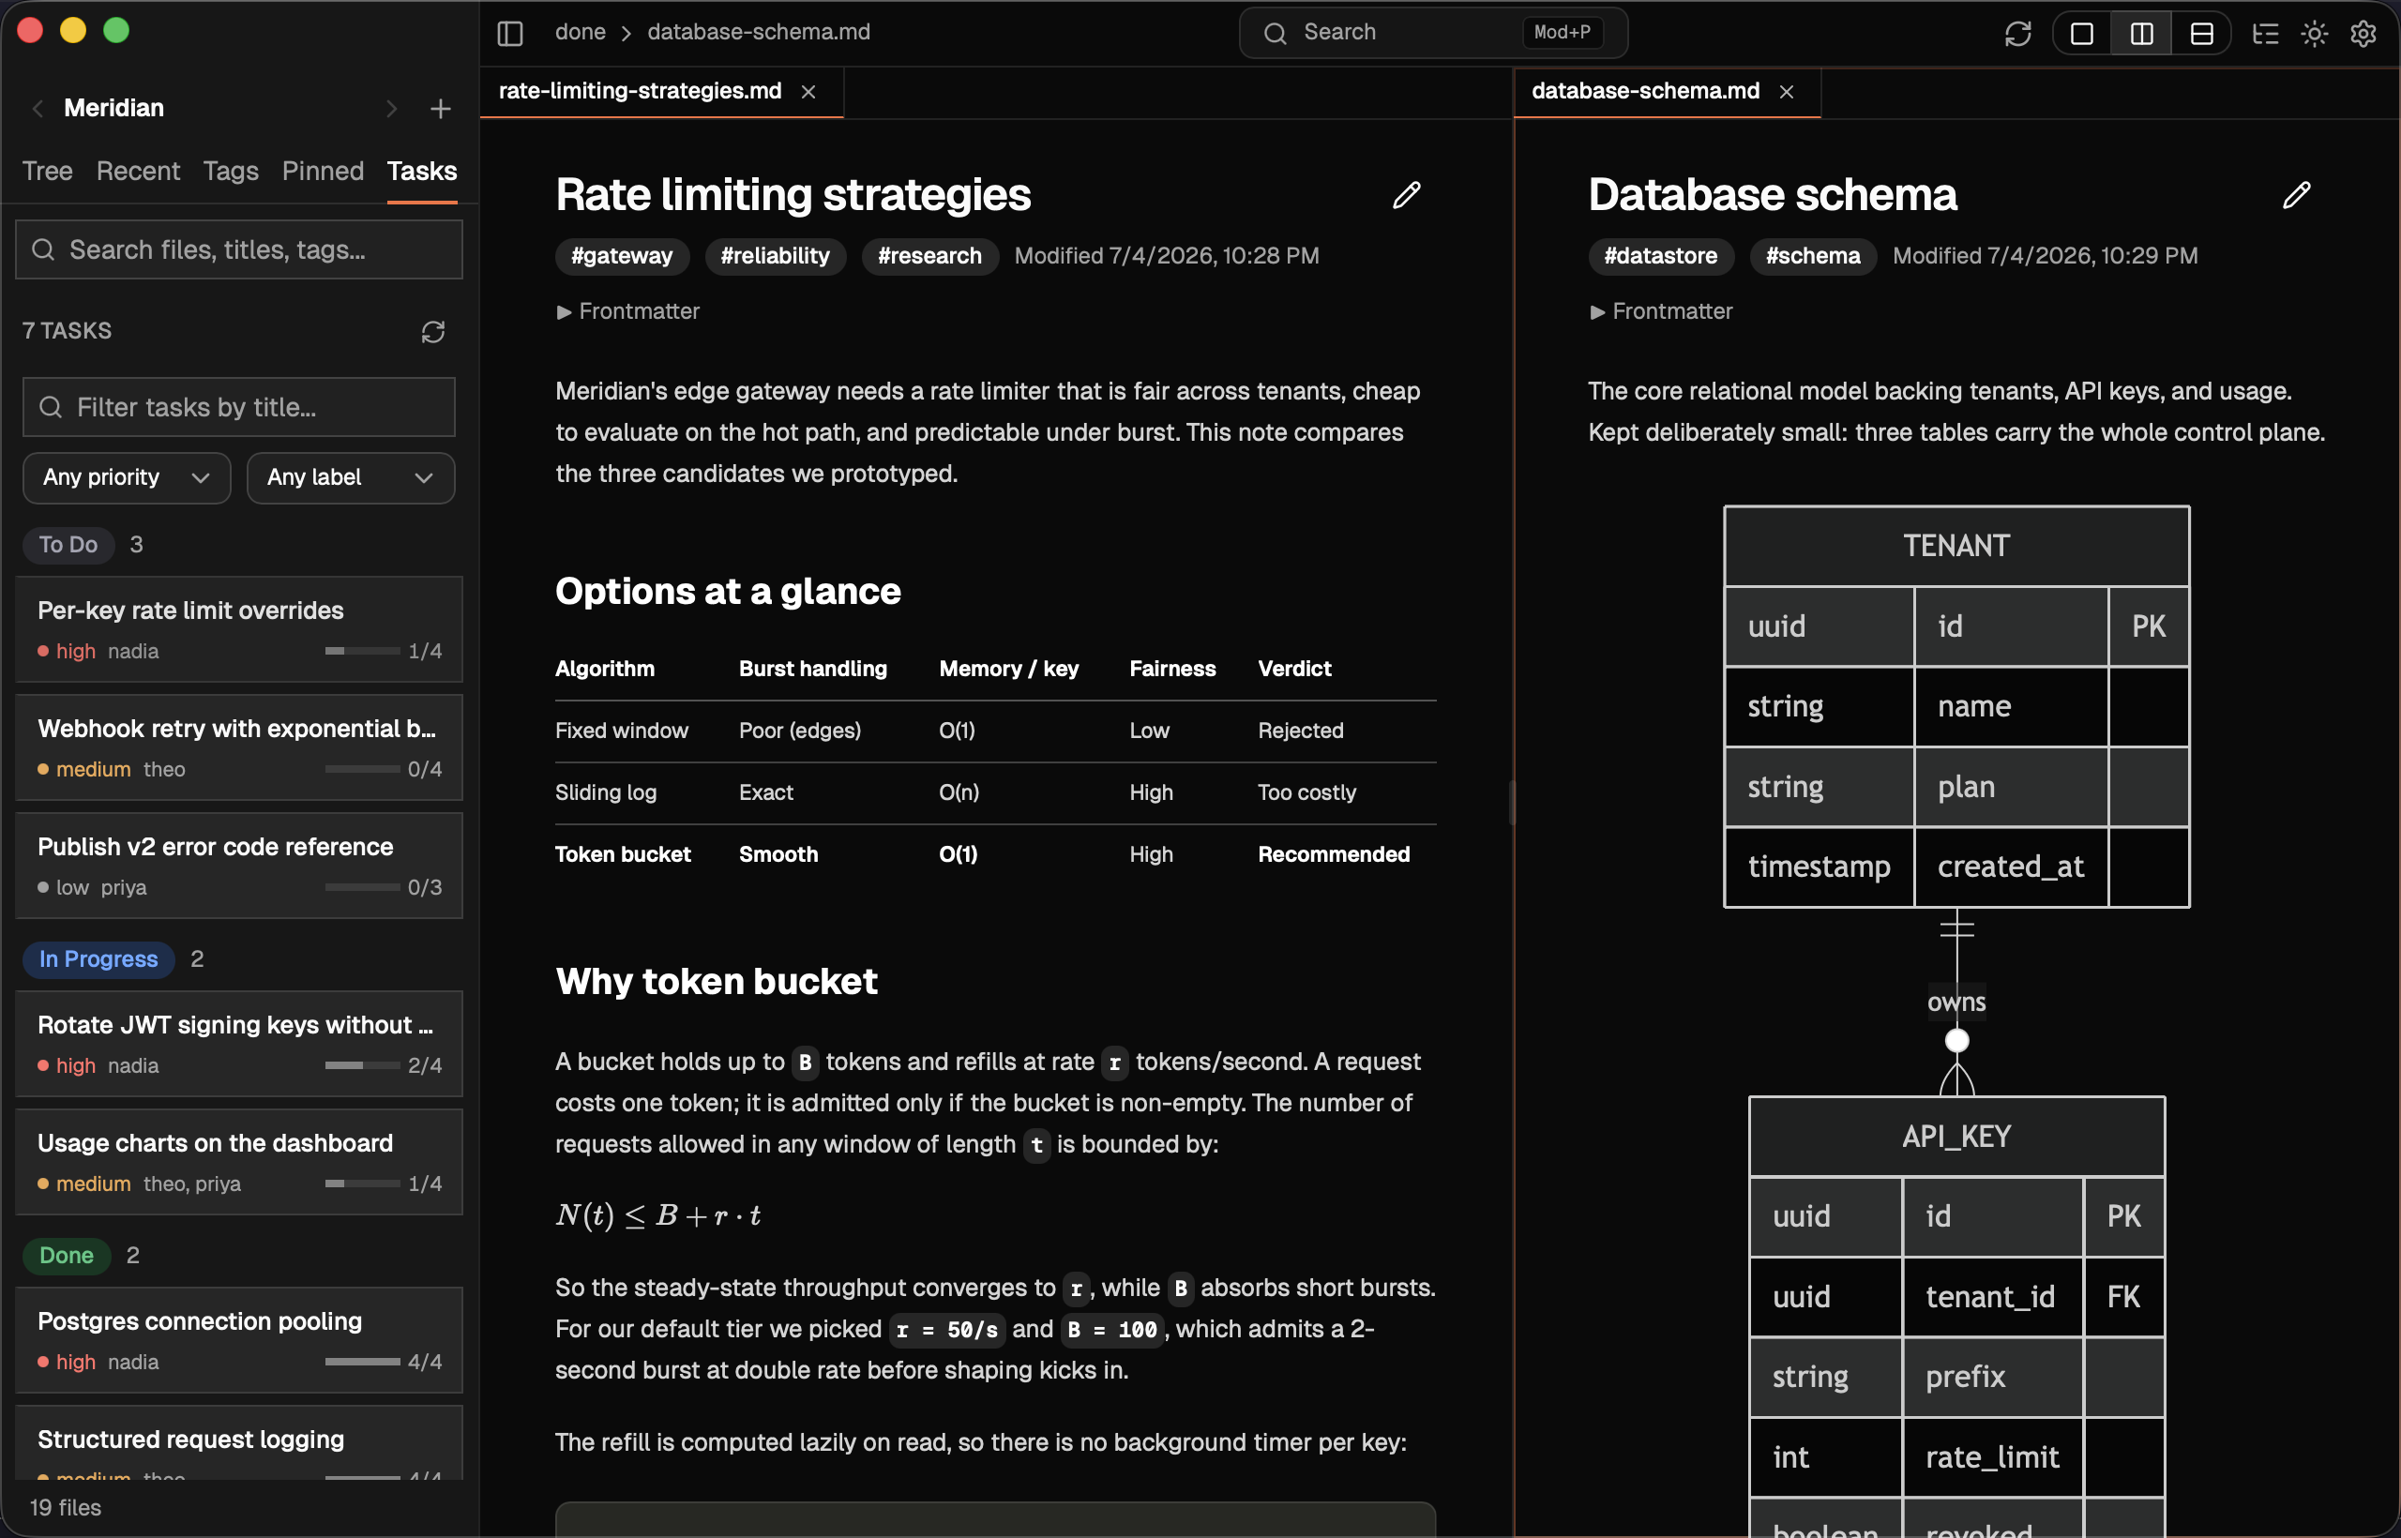
Task: Select the Tree tab
Action: [47, 171]
